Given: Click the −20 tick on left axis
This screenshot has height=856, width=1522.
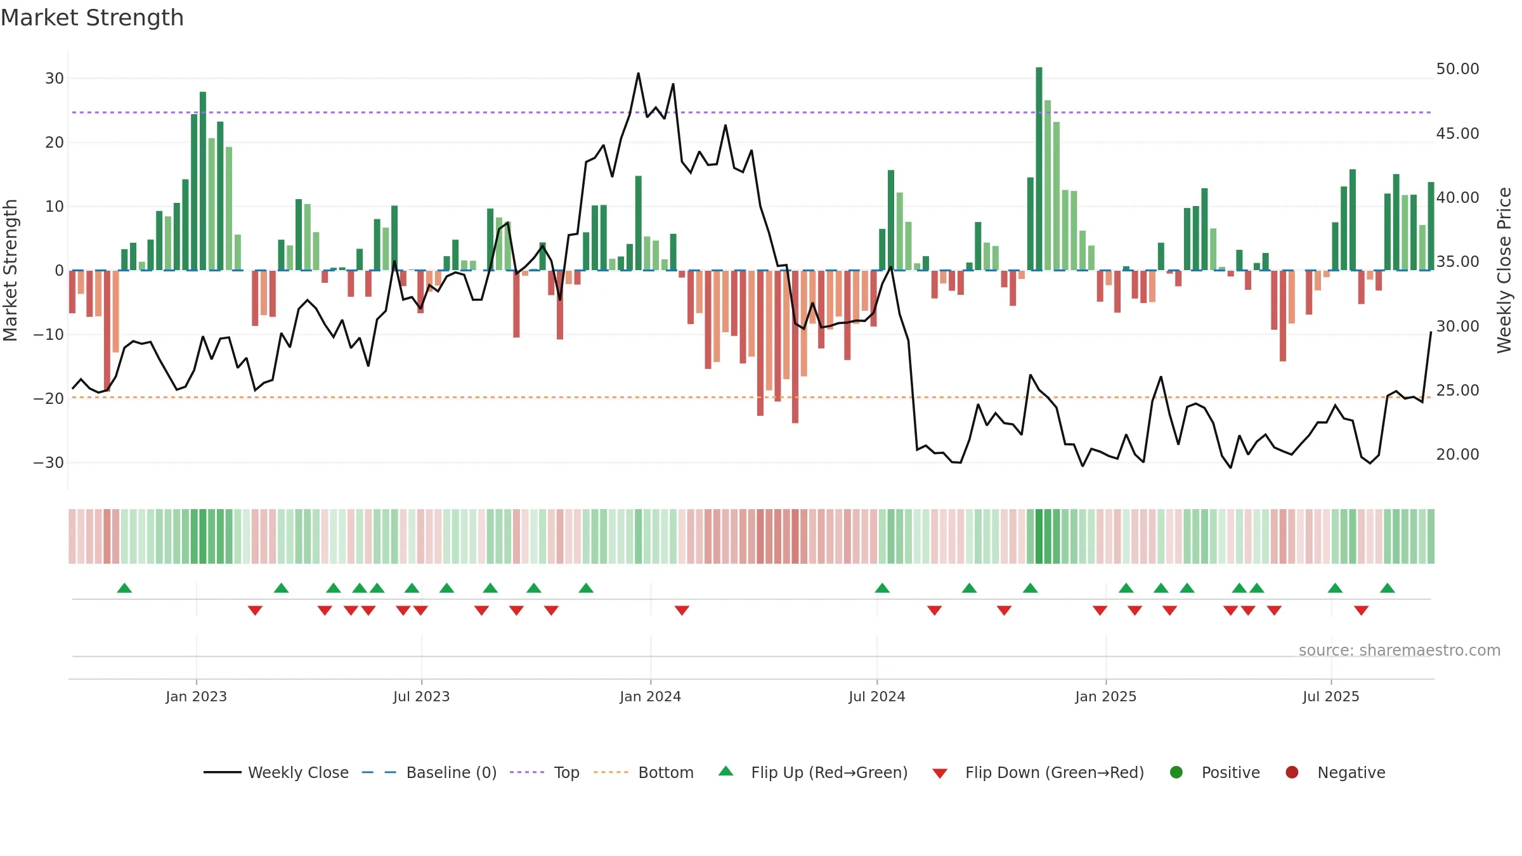Looking at the screenshot, I should click(49, 399).
